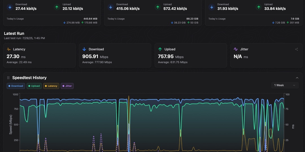Image resolution: width=305 pixels, height=152 pixels.
Task: Toggle the Download series in chart legend
Action: 16,86
